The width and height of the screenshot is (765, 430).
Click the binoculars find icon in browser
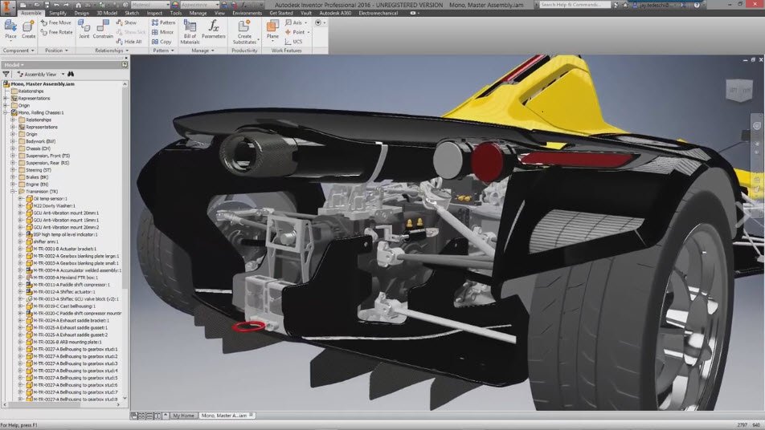click(x=71, y=74)
